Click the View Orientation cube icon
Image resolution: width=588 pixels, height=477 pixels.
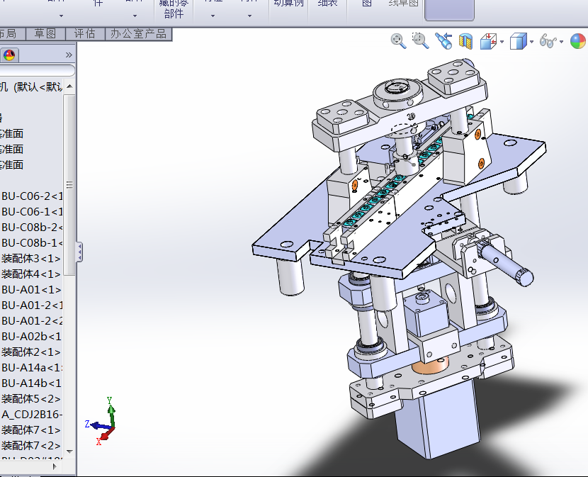[488, 41]
